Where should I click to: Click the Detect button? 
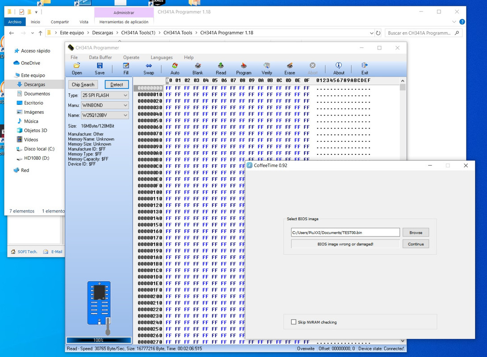[117, 84]
